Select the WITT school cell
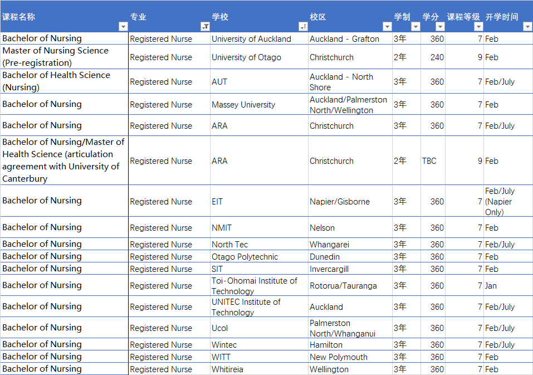This screenshot has height=375, width=533. coord(259,357)
